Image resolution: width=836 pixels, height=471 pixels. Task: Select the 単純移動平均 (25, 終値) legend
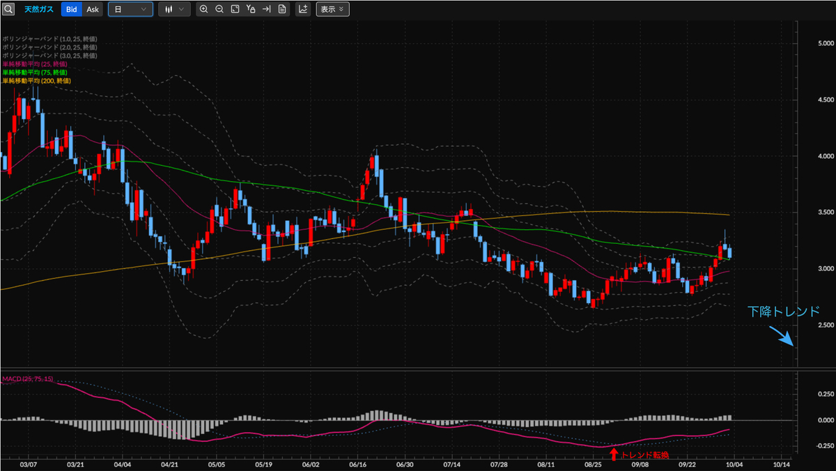click(35, 64)
